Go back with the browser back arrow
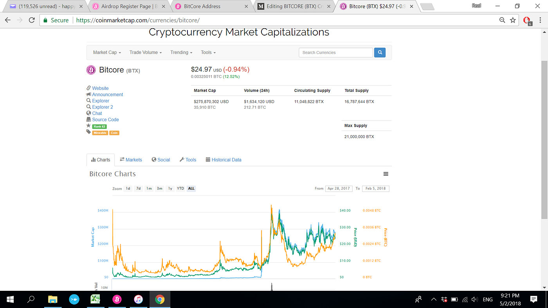 tap(8, 20)
